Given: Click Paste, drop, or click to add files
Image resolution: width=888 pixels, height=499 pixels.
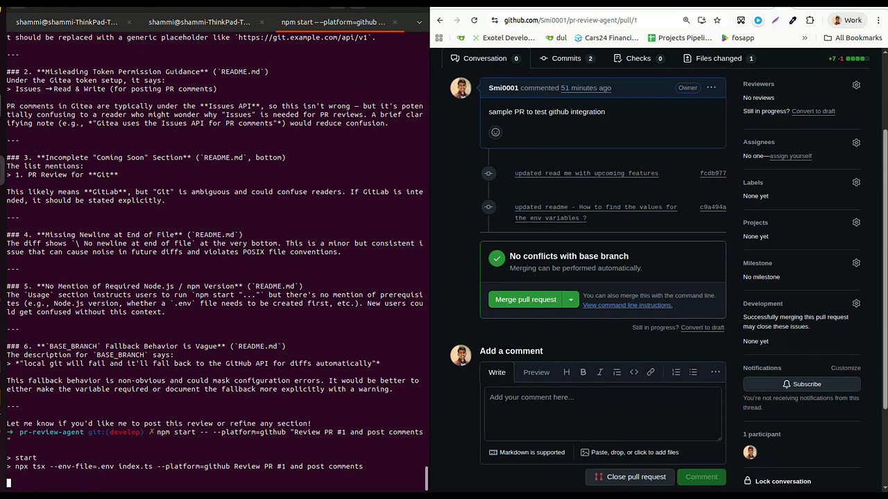Looking at the screenshot, I should tap(629, 453).
